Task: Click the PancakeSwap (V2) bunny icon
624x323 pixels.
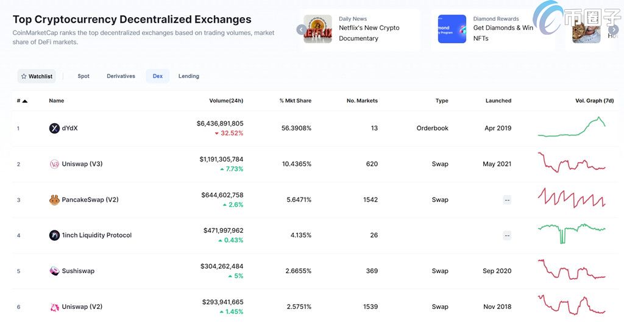Action: [x=54, y=200]
